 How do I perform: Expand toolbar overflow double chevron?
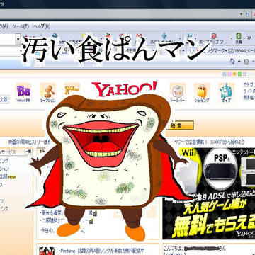point(249,38)
